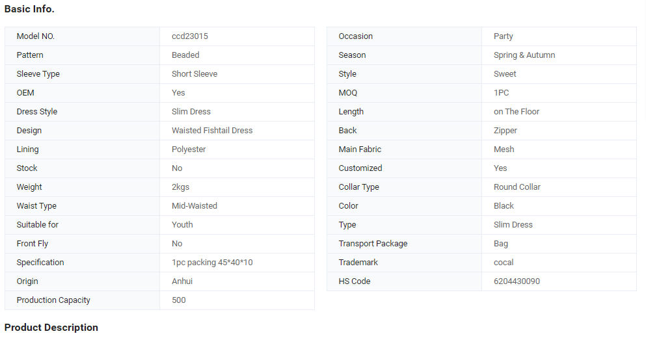Select the Sleeve Type label

click(x=38, y=74)
